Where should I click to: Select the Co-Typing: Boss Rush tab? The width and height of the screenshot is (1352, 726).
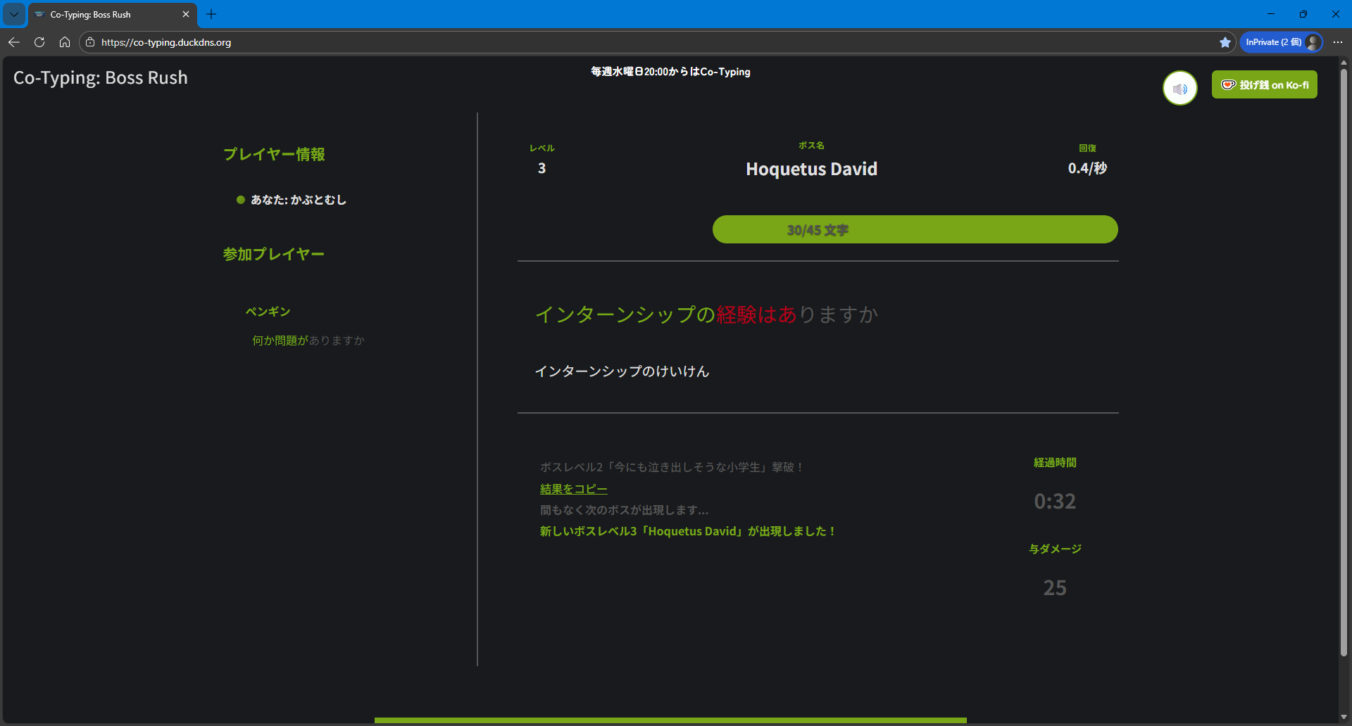coord(106,14)
